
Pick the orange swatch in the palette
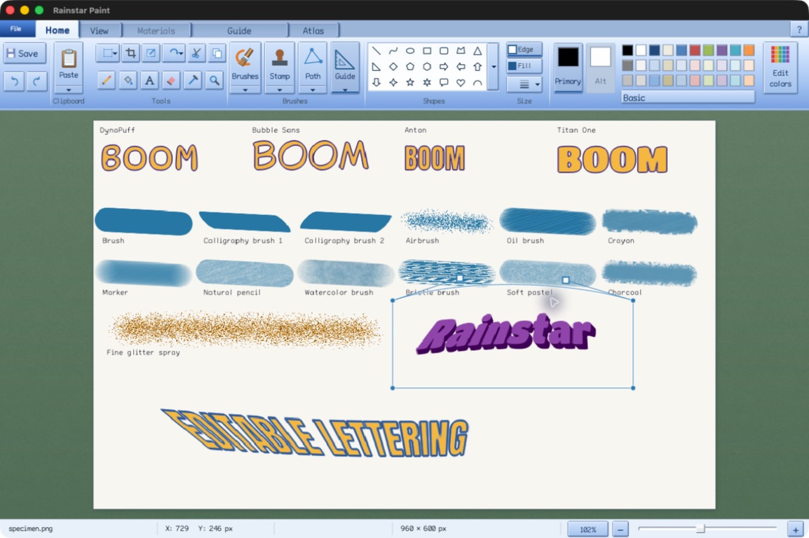pos(749,50)
